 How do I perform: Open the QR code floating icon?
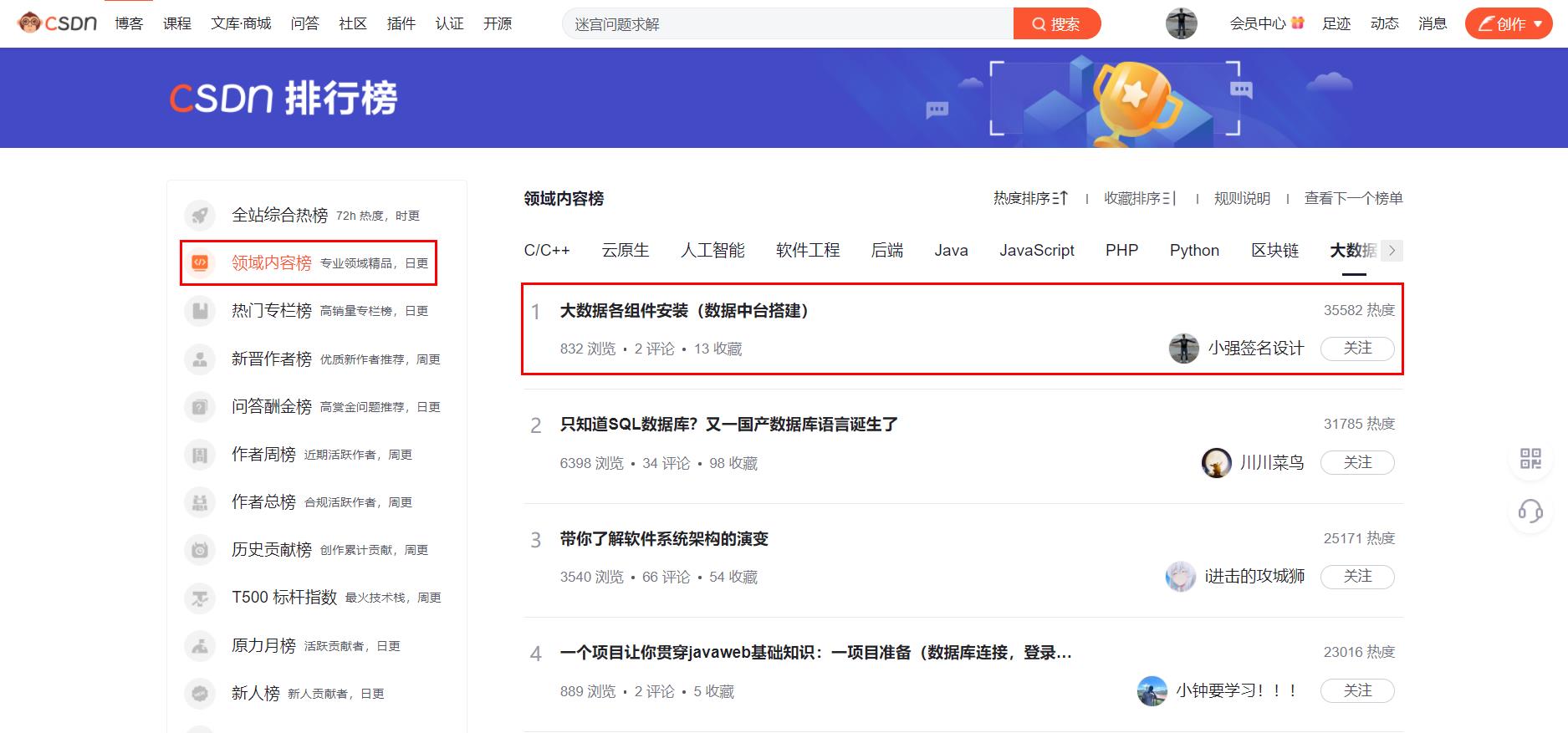point(1530,458)
